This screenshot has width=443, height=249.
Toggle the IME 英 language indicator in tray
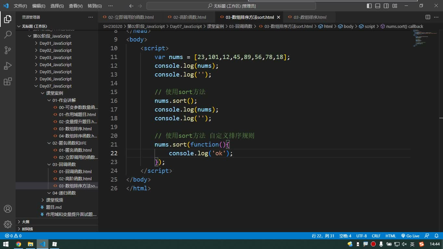[412, 244]
